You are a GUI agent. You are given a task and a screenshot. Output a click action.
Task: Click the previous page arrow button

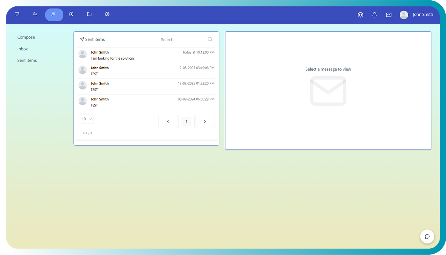[168, 121]
